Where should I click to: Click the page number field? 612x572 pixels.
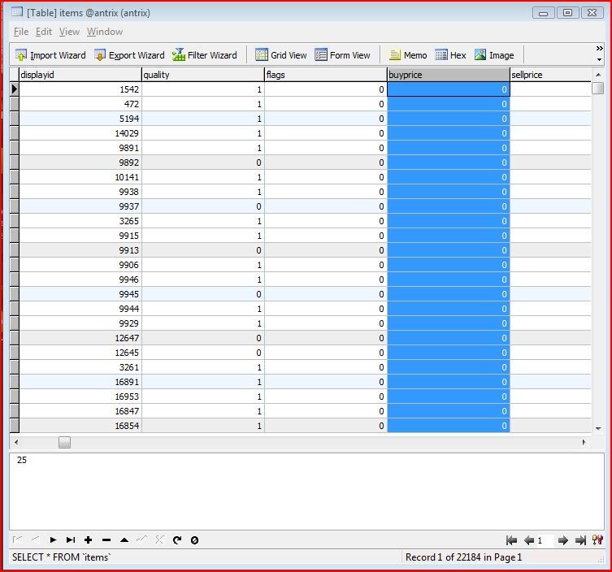[545, 540]
